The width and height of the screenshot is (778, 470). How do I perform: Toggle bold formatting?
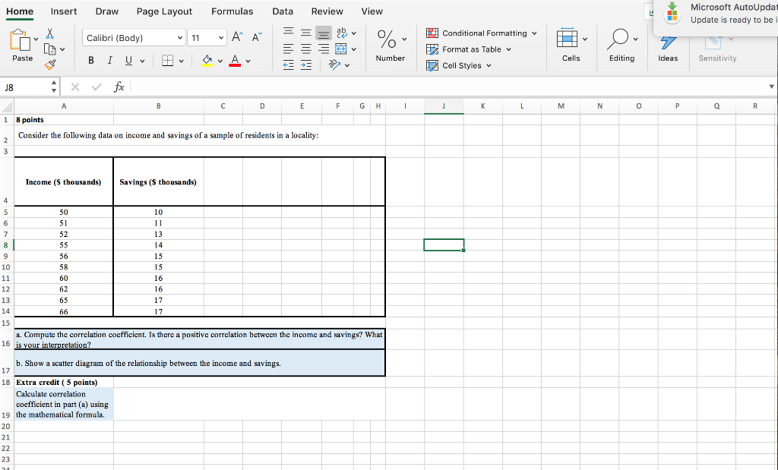[x=90, y=59]
